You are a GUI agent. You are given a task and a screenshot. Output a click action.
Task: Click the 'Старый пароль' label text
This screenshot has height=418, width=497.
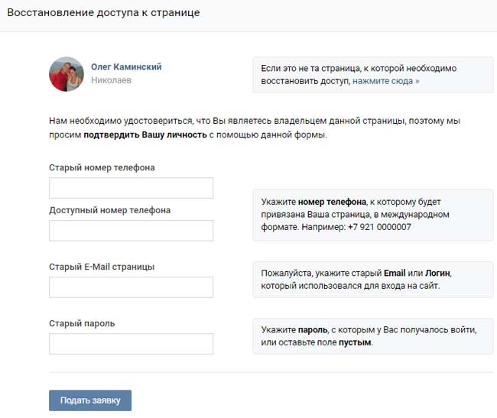[82, 323]
